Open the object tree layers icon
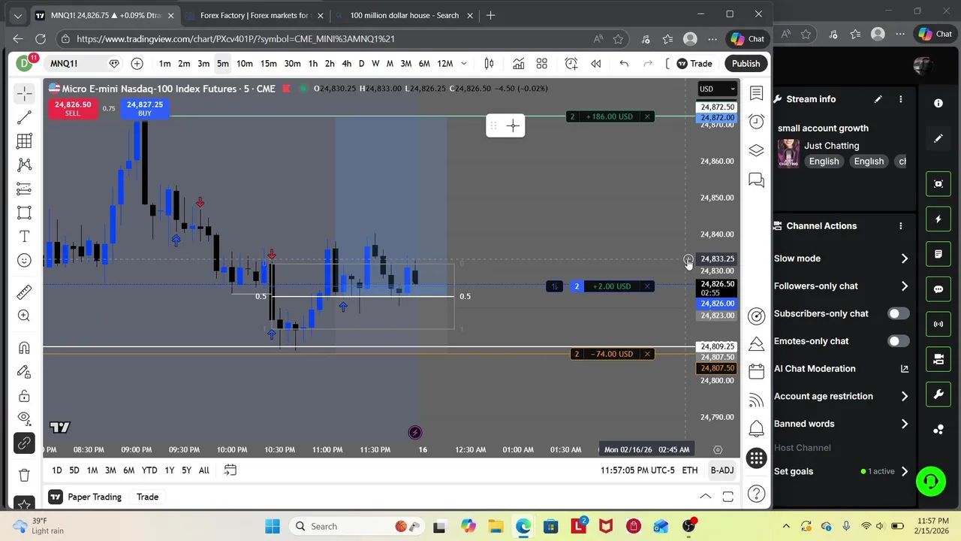Screen dimensions: 961x541 756,150
